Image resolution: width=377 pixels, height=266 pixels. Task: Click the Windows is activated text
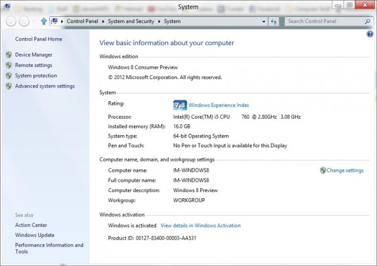[x=132, y=226]
